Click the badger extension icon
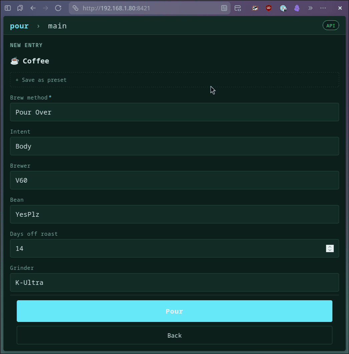Screen dimensions: 349x354 tap(255, 8)
